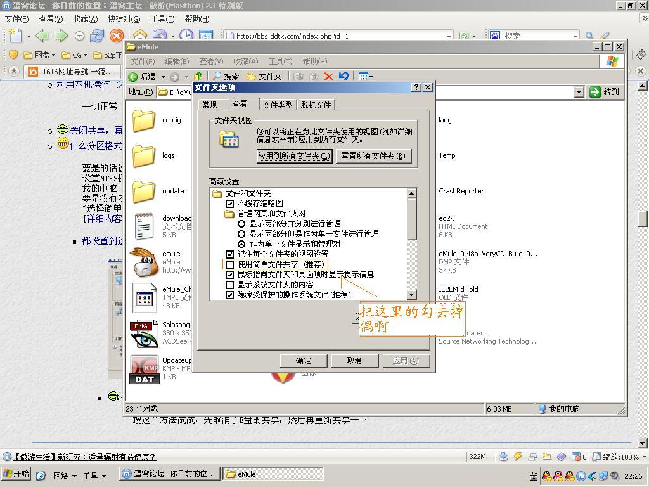
Task: Click the Maxthon page's vertical scrollbar thumb
Action: 643,218
